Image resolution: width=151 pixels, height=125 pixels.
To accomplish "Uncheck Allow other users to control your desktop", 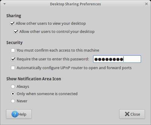I will coord(16,32).
